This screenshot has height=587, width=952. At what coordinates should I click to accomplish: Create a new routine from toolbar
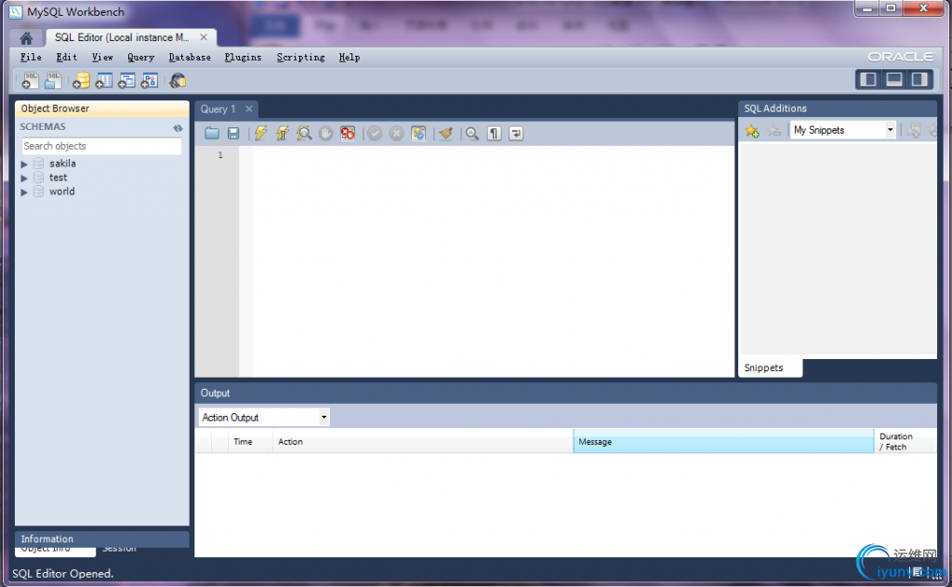[150, 80]
